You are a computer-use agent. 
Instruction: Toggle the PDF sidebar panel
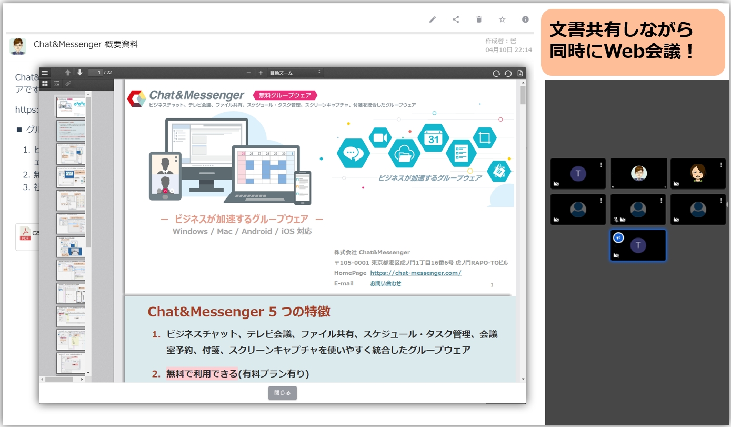pyautogui.click(x=45, y=73)
